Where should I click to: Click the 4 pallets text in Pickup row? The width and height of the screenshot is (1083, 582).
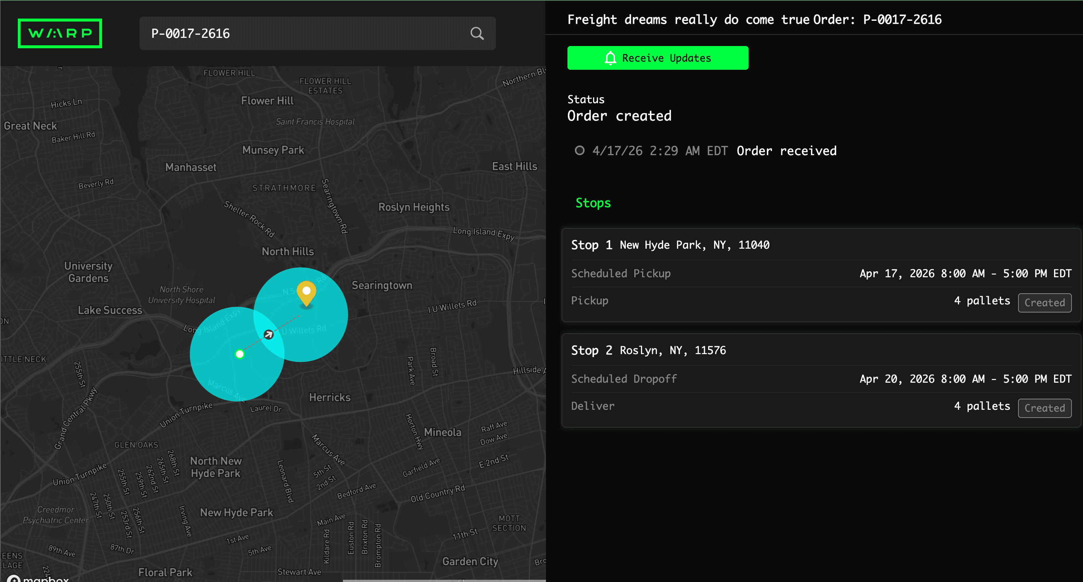tap(982, 301)
